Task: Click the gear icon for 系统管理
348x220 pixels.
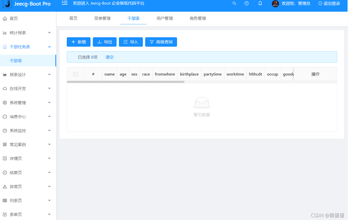Action: [x=5, y=103]
